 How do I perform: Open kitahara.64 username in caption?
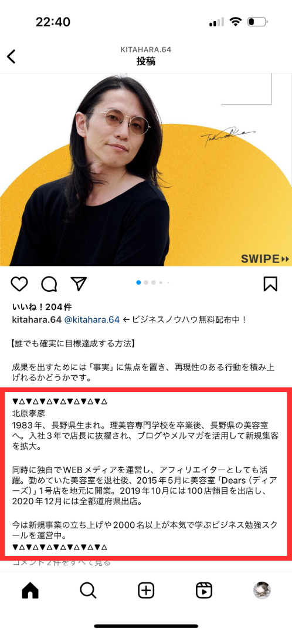(37, 320)
